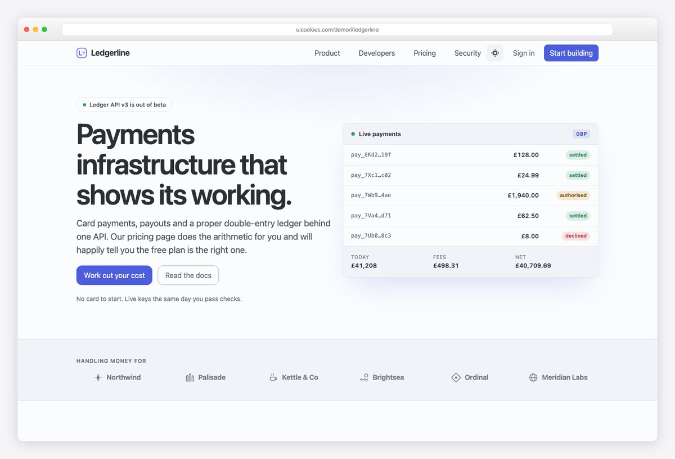Viewport: 675px width, 459px height.
Task: Click the Ledgerline logo icon
Action: click(x=82, y=53)
